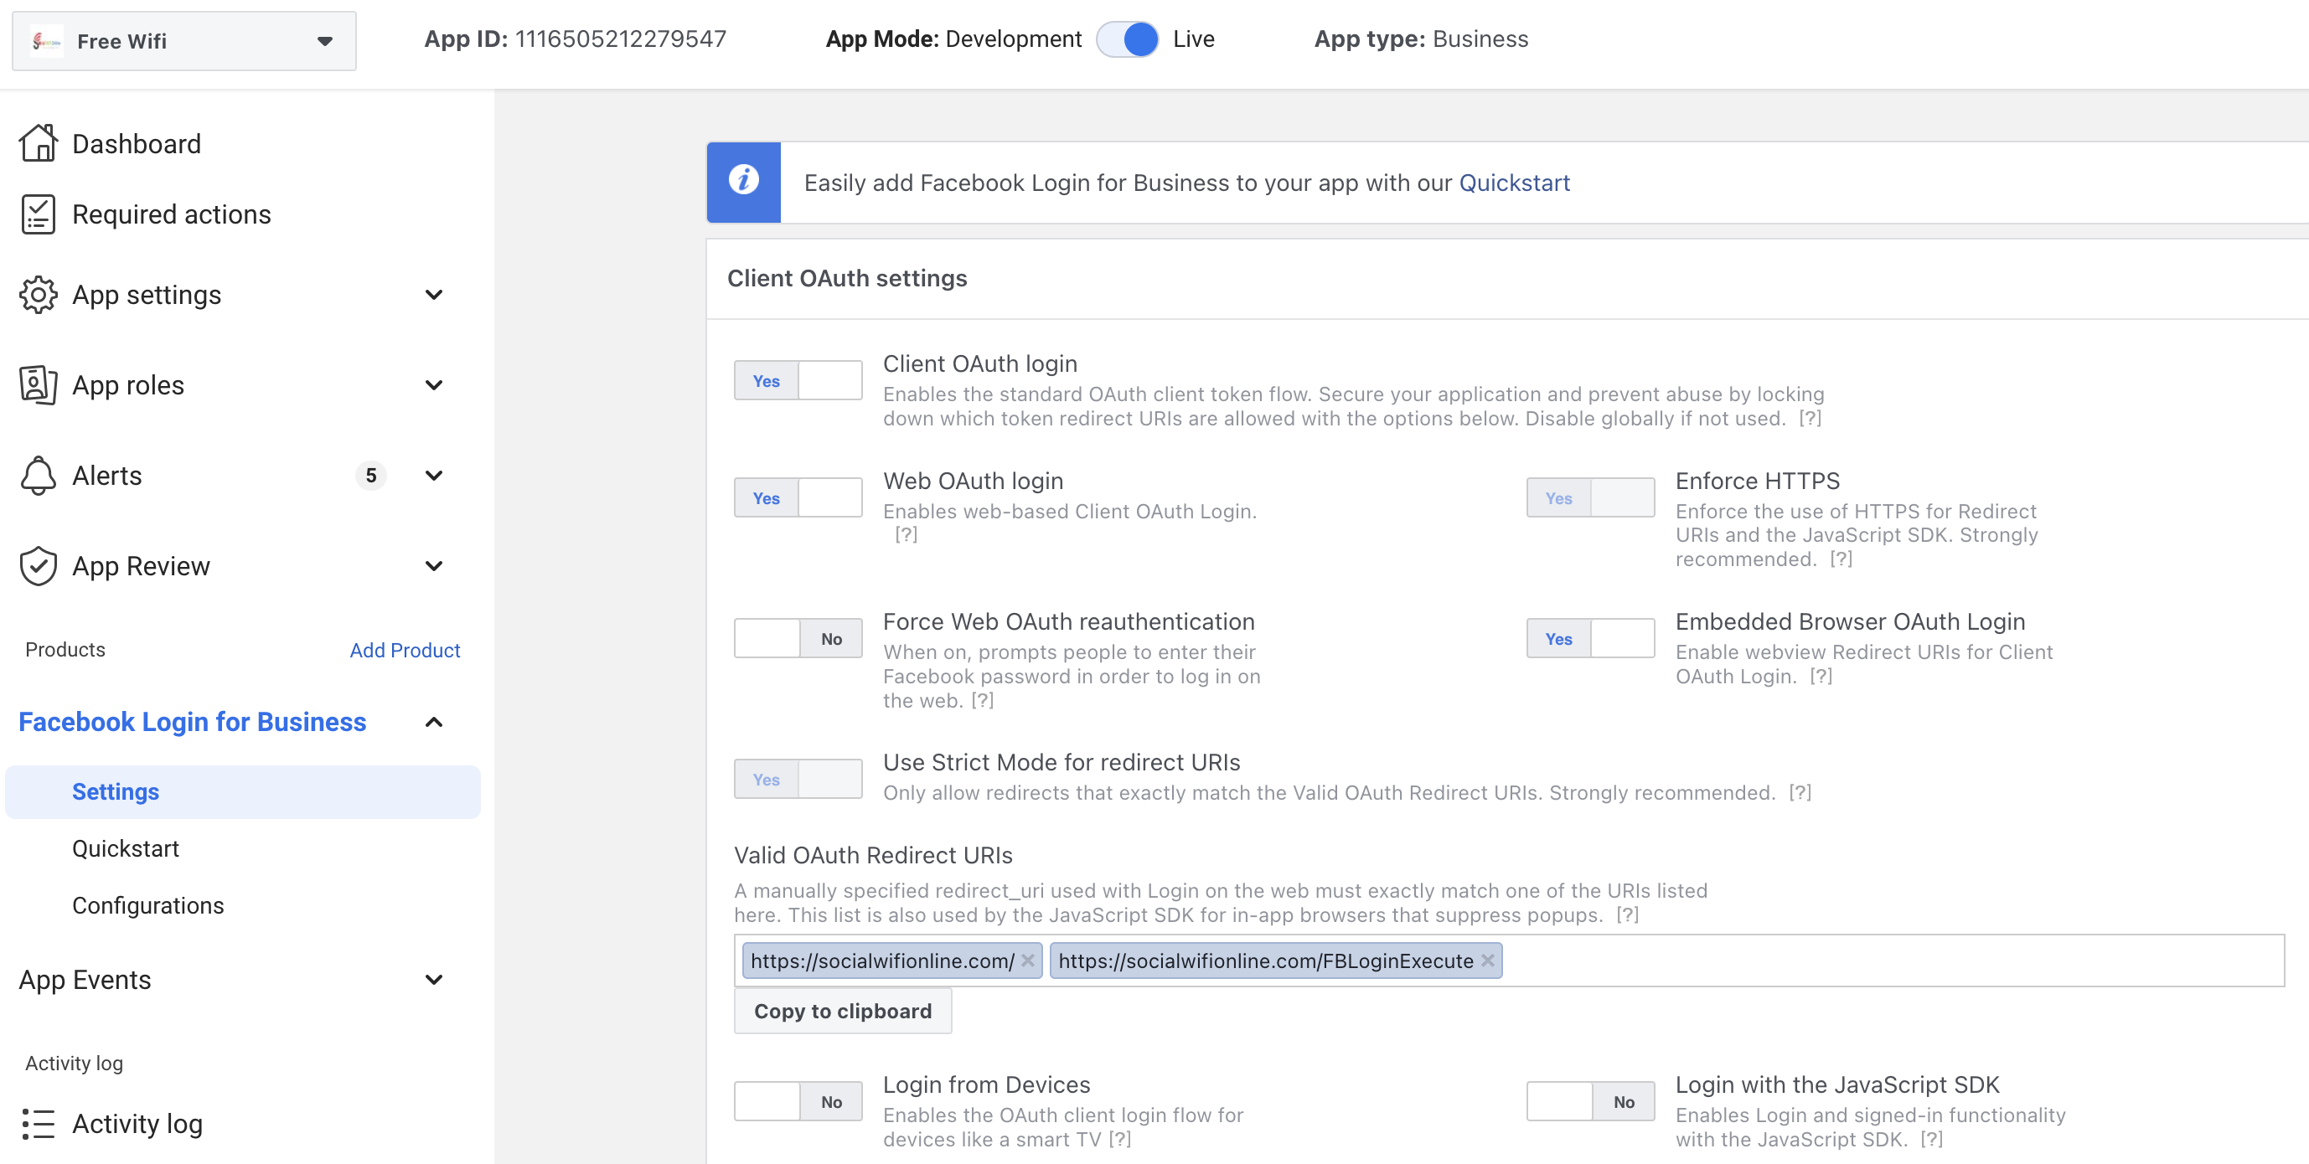This screenshot has width=2309, height=1164.
Task: Select the Configurations submenu item
Action: coord(148,906)
